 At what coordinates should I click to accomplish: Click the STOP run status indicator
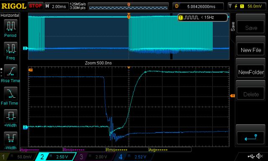click(x=35, y=6)
